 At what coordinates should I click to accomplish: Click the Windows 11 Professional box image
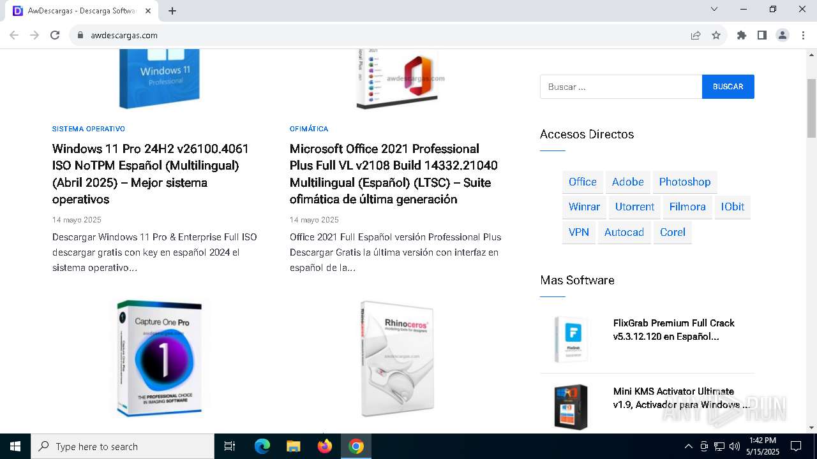click(160, 78)
